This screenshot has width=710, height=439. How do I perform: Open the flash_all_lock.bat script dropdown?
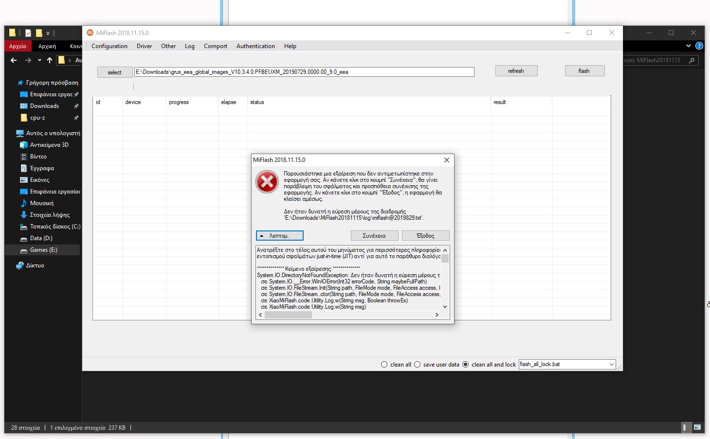click(x=611, y=365)
